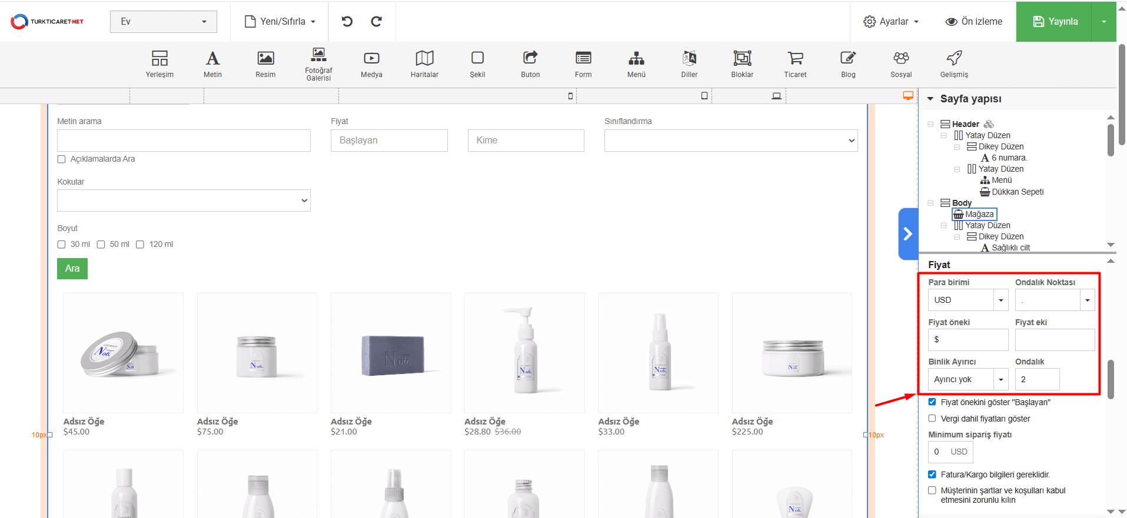The image size is (1127, 518).
Task: Select the Fotoğraf Galerisi tool icon
Action: coord(318,57)
